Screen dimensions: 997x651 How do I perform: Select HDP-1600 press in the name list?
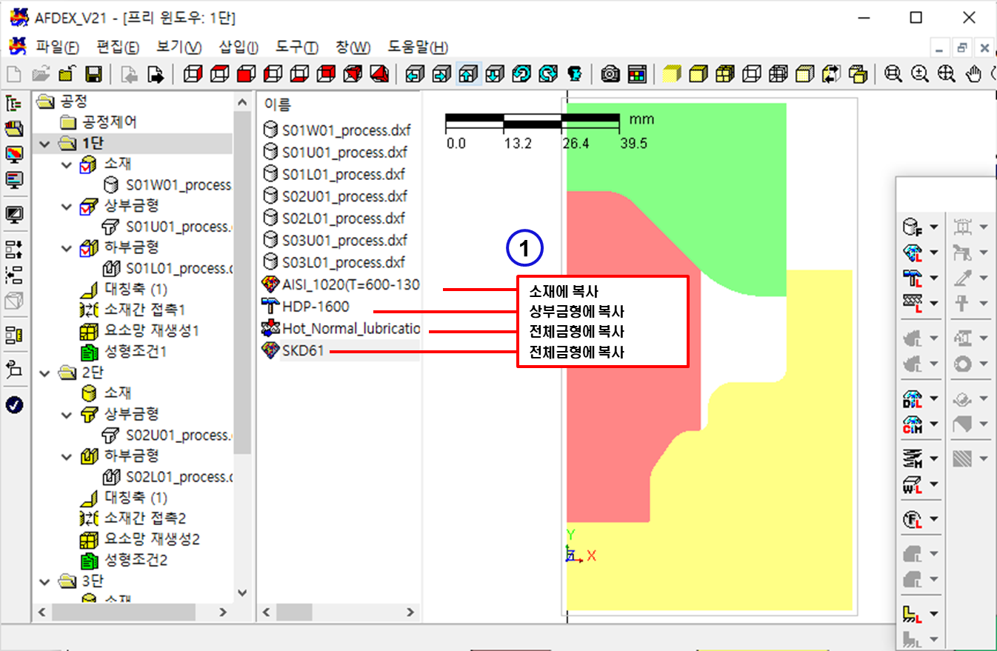click(x=316, y=307)
